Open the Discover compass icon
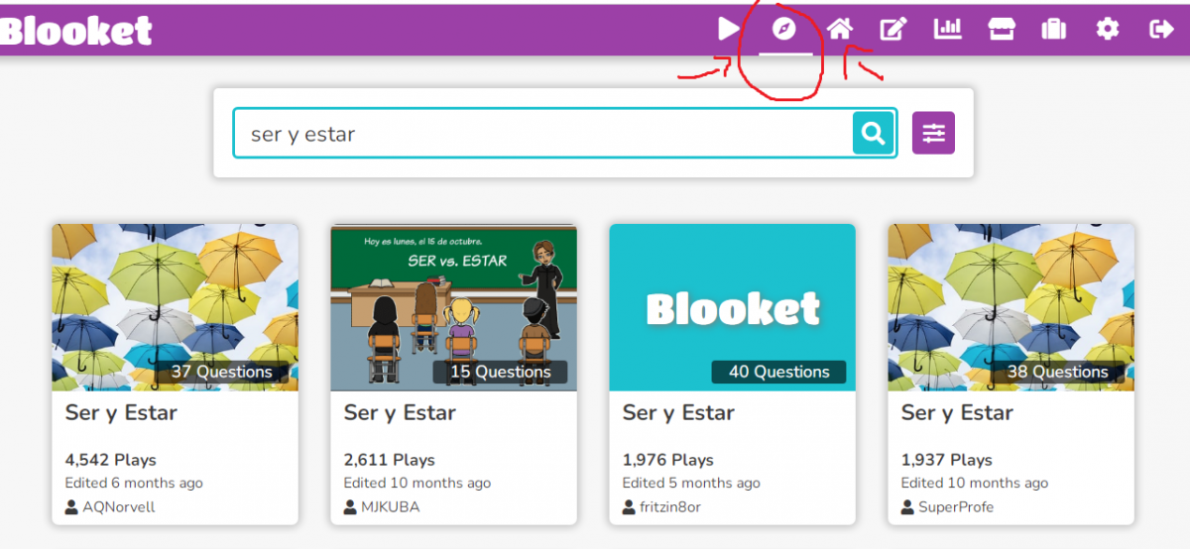 [x=784, y=29]
